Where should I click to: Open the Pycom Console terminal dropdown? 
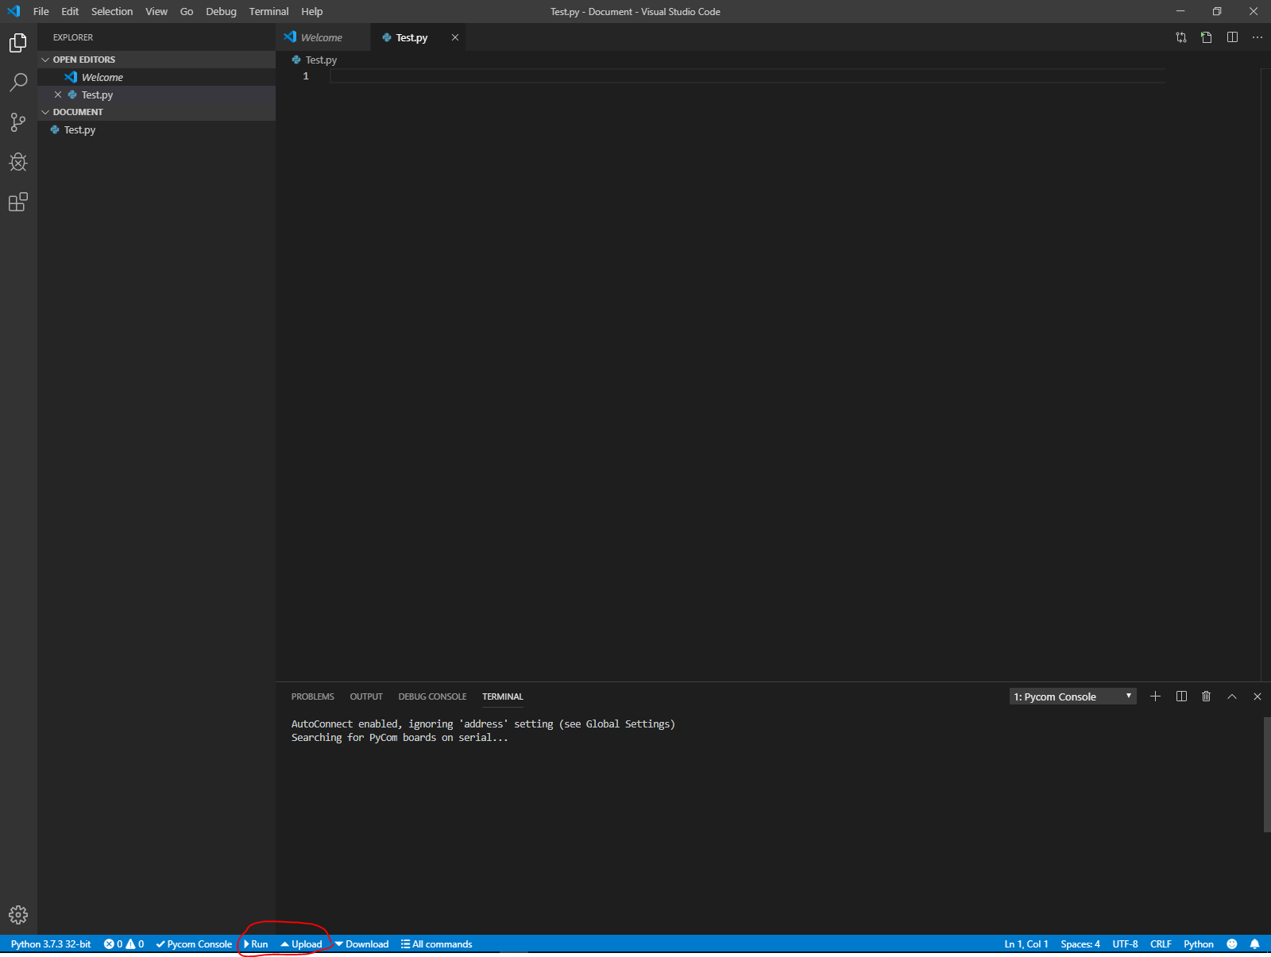tap(1072, 697)
